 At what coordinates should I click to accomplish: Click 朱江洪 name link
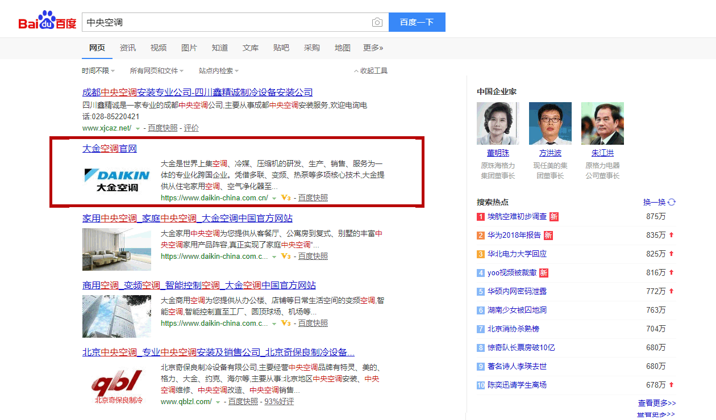coord(603,153)
